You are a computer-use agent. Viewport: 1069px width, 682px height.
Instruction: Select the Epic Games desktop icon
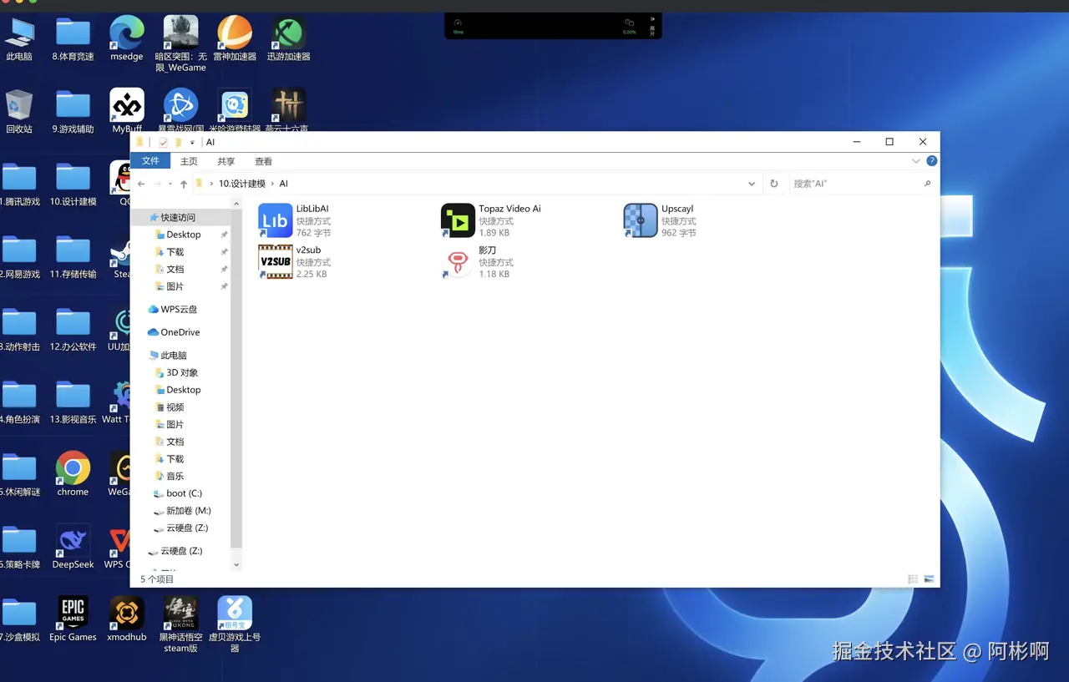click(73, 619)
